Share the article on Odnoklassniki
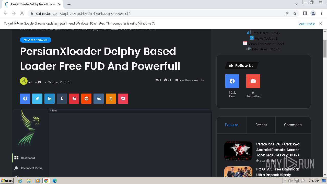The height and width of the screenshot is (184, 327). tap(111, 99)
